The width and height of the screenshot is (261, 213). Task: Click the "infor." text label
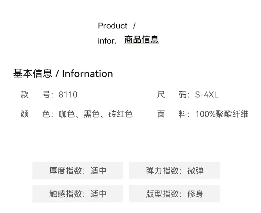107,41
